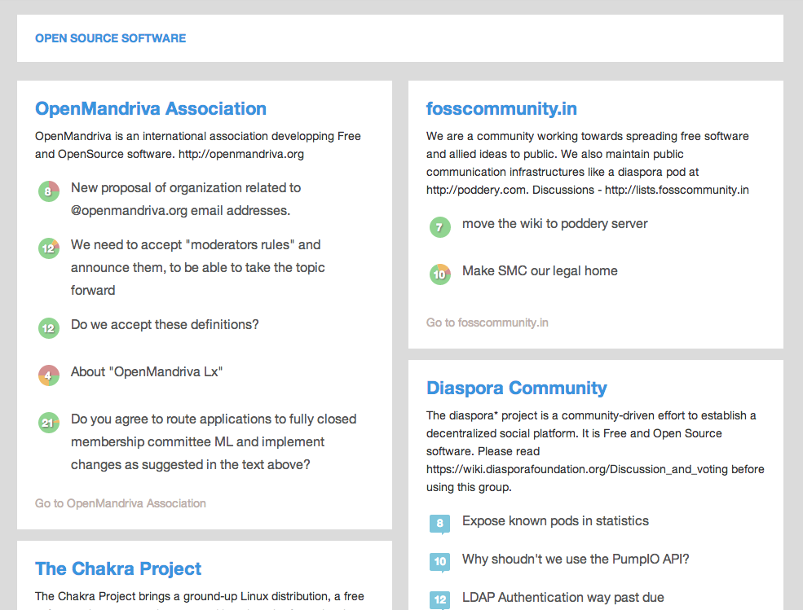Open discussion "LDAP Authentication way past due"
This screenshot has width=803, height=610.
tap(563, 597)
